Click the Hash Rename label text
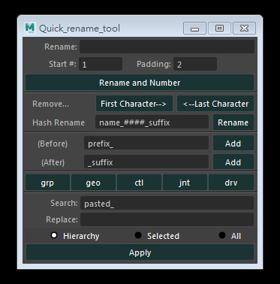This screenshot has height=284, width=280. point(59,122)
